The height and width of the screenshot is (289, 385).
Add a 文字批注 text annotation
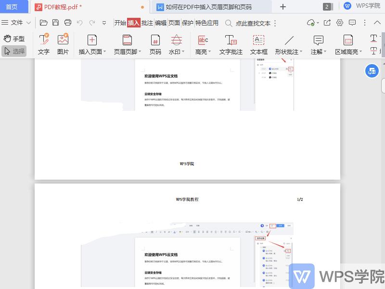pyautogui.click(x=231, y=43)
